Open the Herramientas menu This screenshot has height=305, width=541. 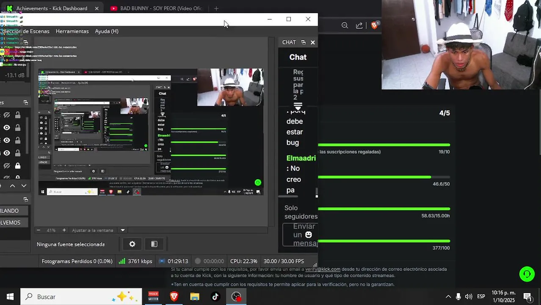point(72,31)
